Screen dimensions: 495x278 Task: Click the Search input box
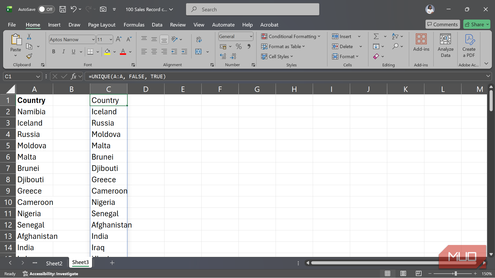point(252,10)
